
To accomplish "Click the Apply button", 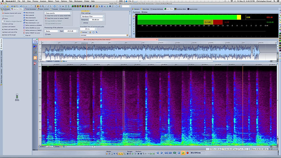I will click(x=48, y=34).
